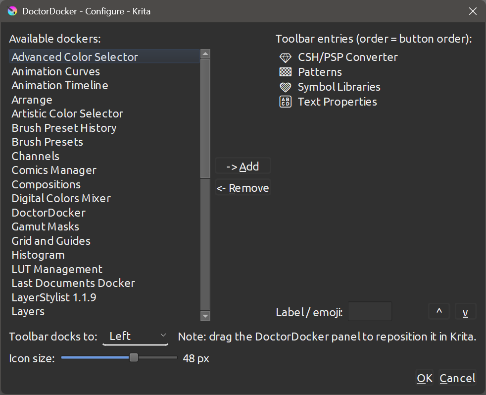Select Brush Presets from the docker list

pyautogui.click(x=48, y=142)
